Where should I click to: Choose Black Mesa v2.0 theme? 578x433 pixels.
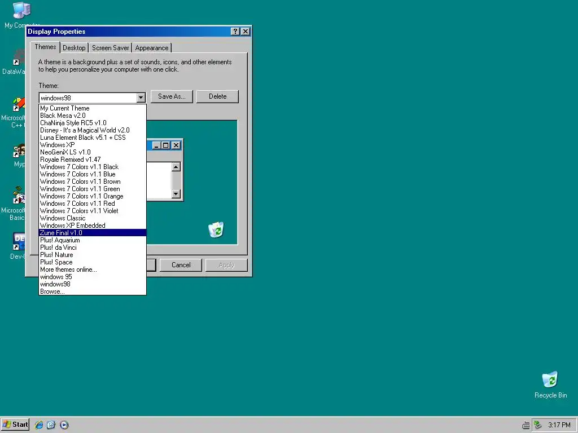point(93,116)
